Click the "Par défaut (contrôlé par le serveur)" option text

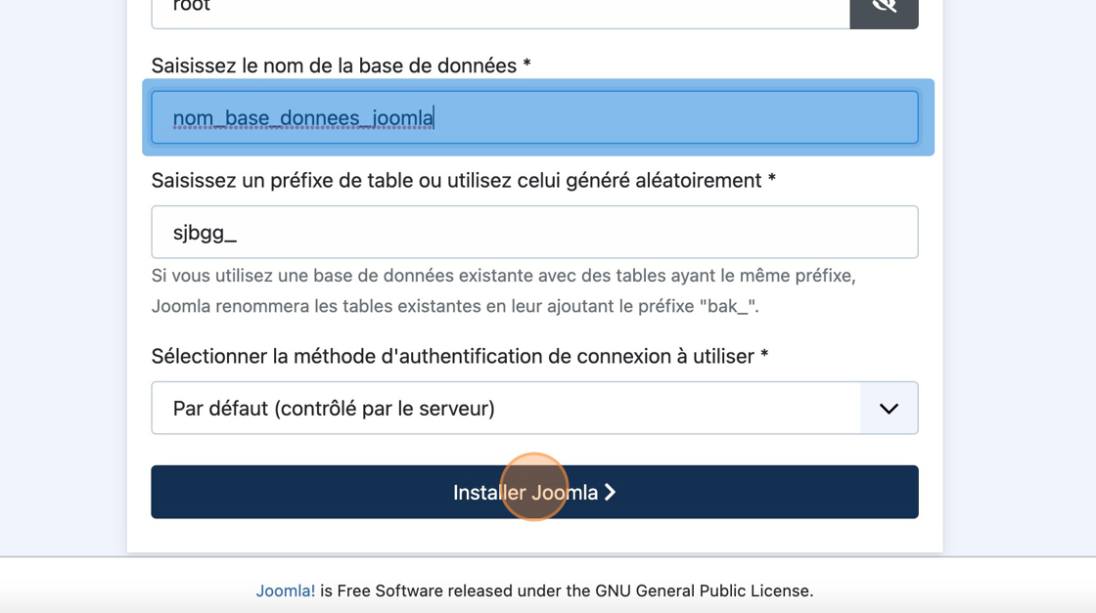coord(334,409)
